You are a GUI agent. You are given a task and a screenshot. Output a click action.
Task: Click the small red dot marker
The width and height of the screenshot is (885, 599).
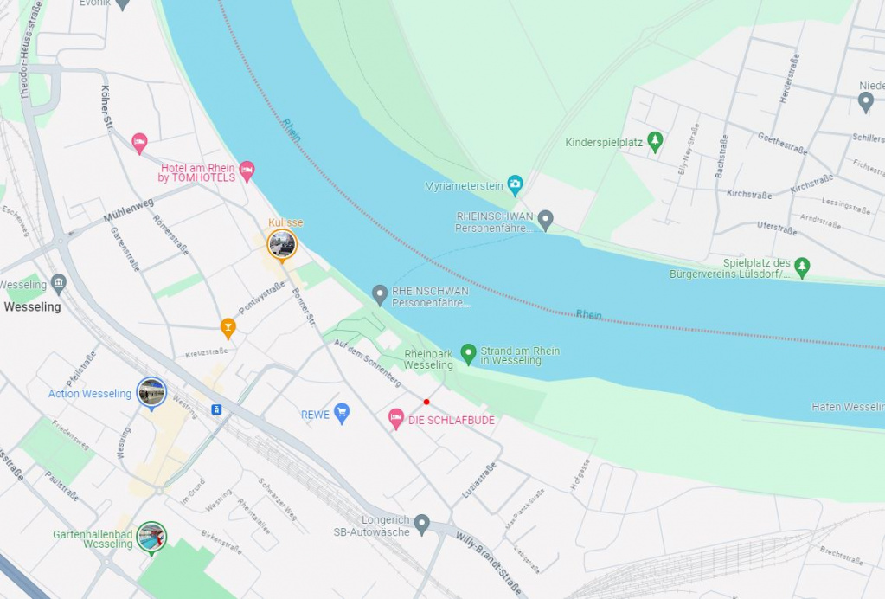(x=426, y=402)
